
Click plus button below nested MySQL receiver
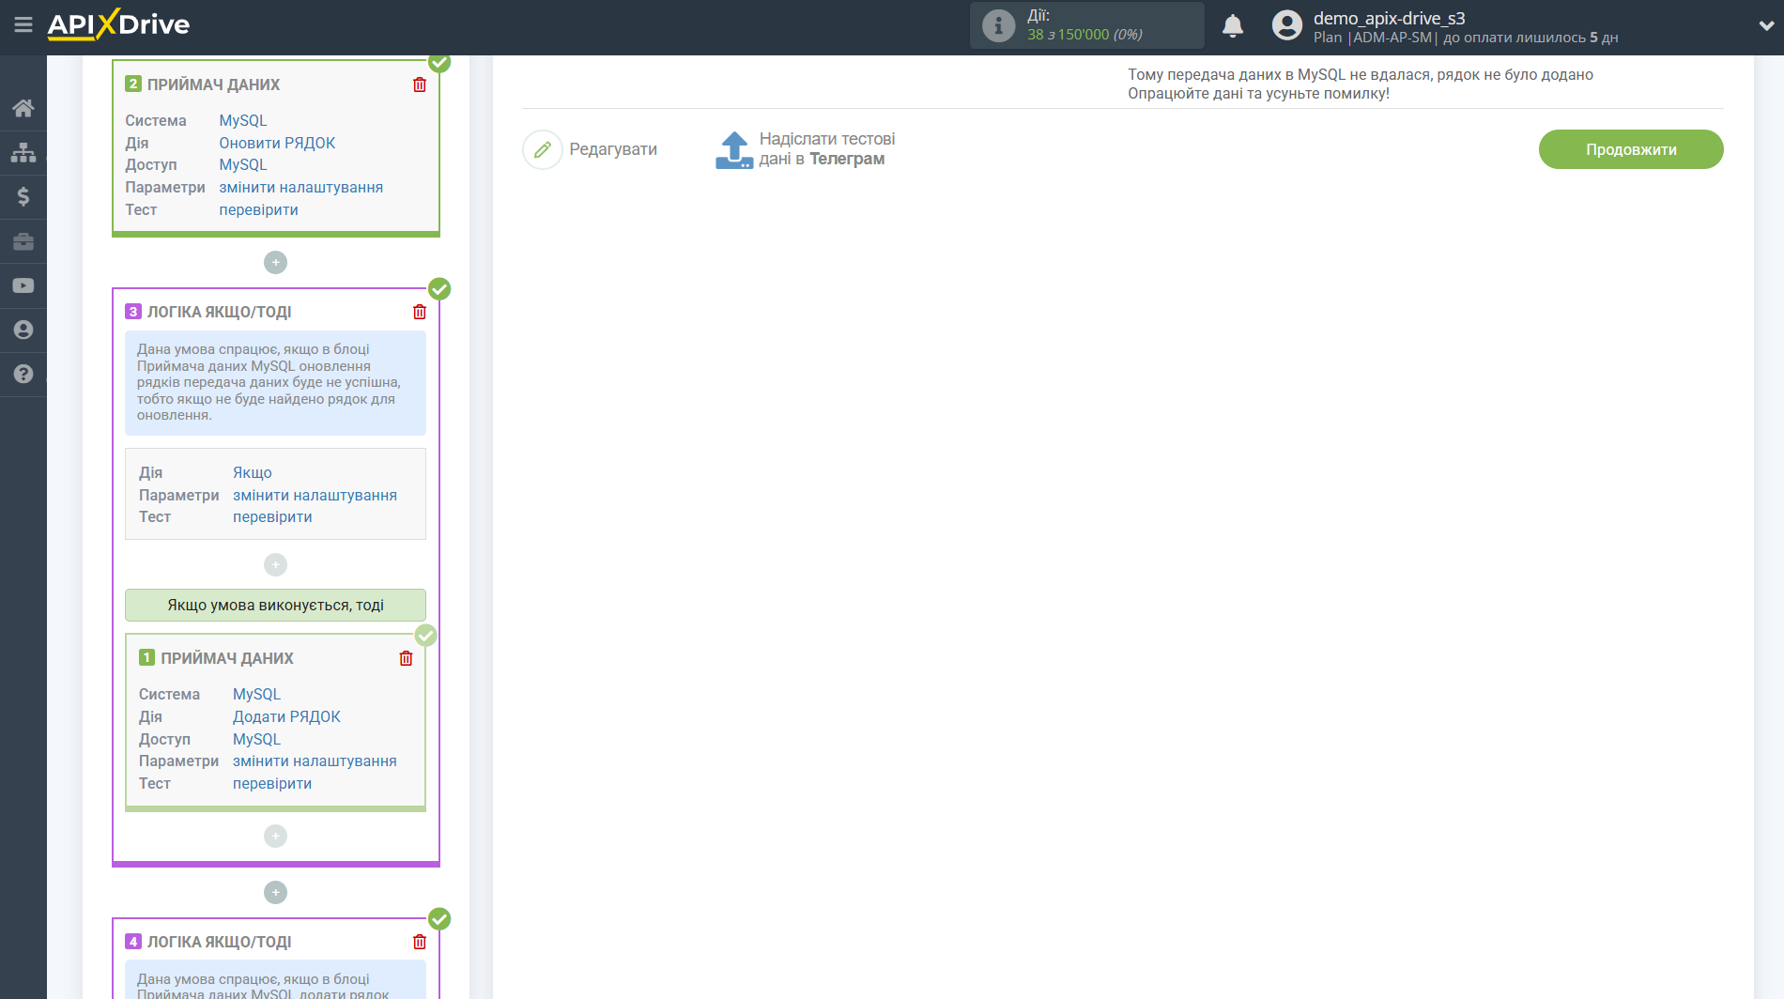click(275, 836)
